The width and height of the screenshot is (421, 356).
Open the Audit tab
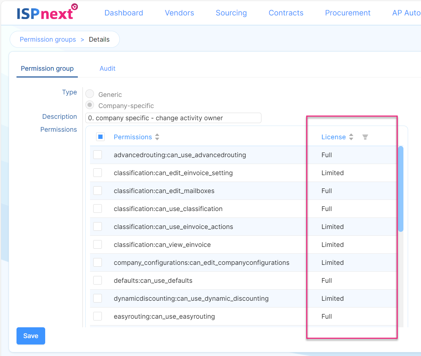pyautogui.click(x=107, y=69)
